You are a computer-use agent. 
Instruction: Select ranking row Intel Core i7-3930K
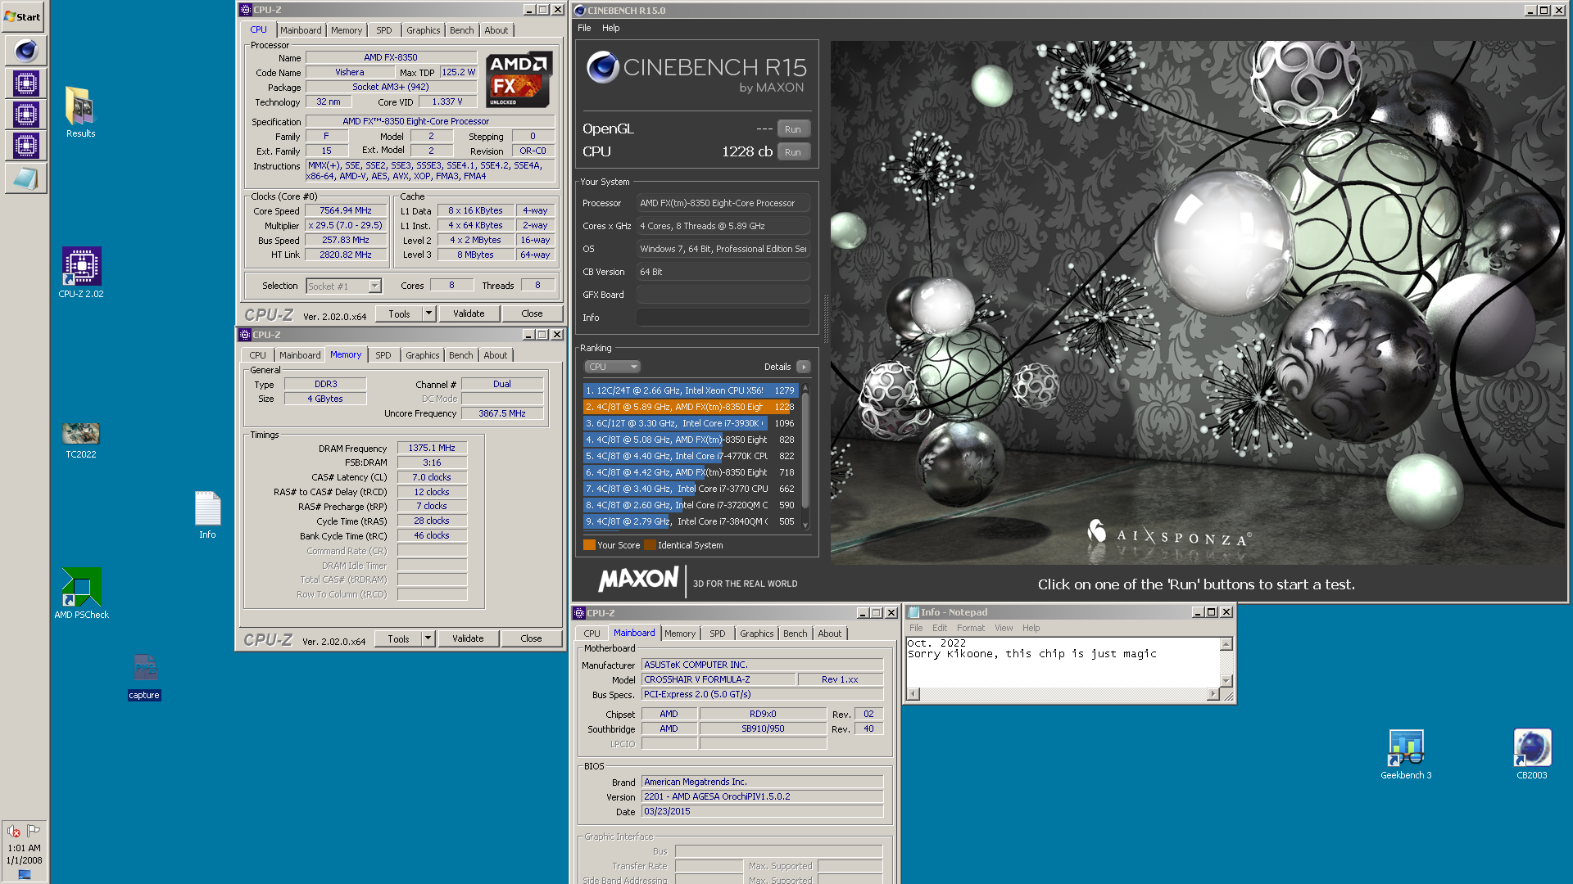point(690,423)
